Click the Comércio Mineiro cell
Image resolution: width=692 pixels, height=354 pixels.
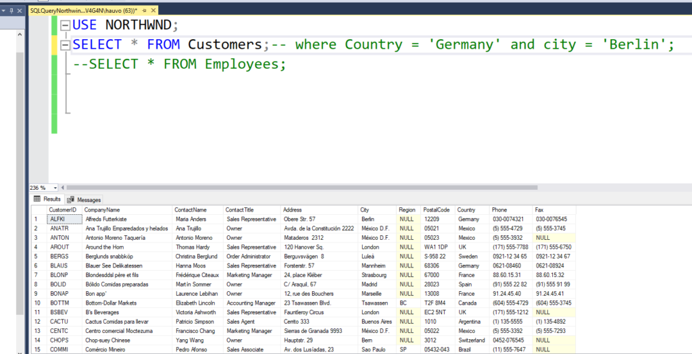(128, 349)
